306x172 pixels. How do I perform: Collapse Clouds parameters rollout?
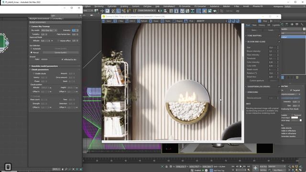(x=40, y=70)
